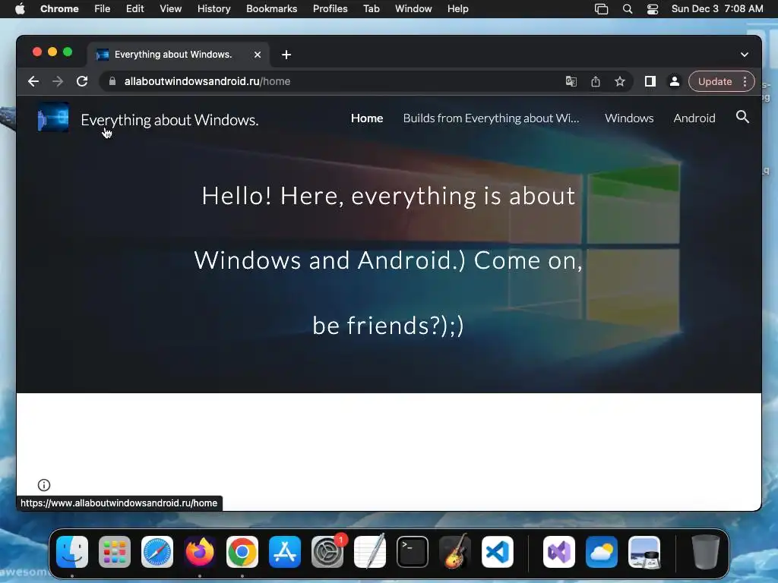
Task: View site info via the padlock icon
Action: click(x=112, y=81)
